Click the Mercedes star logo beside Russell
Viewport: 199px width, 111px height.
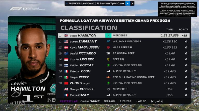click(108, 89)
